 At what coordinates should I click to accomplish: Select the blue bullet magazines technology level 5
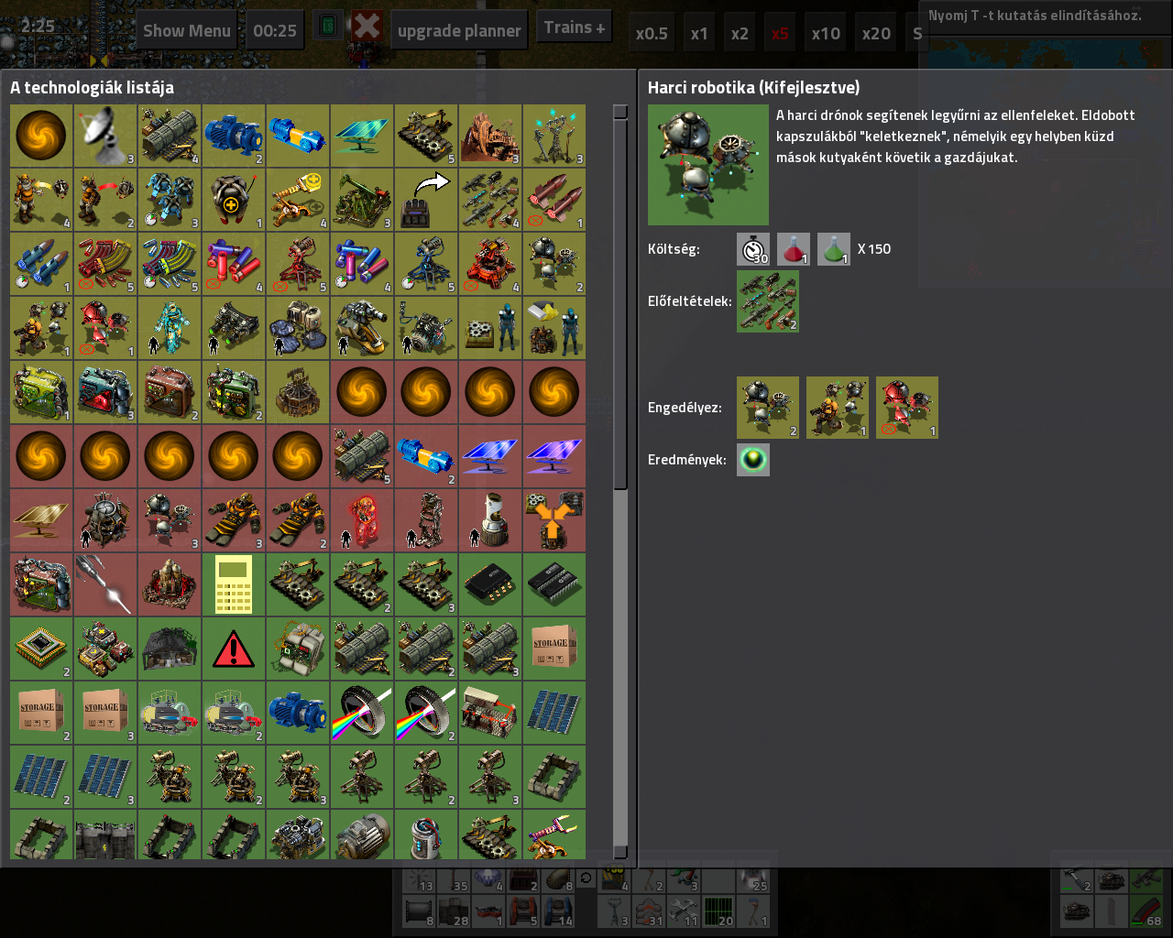[170, 264]
